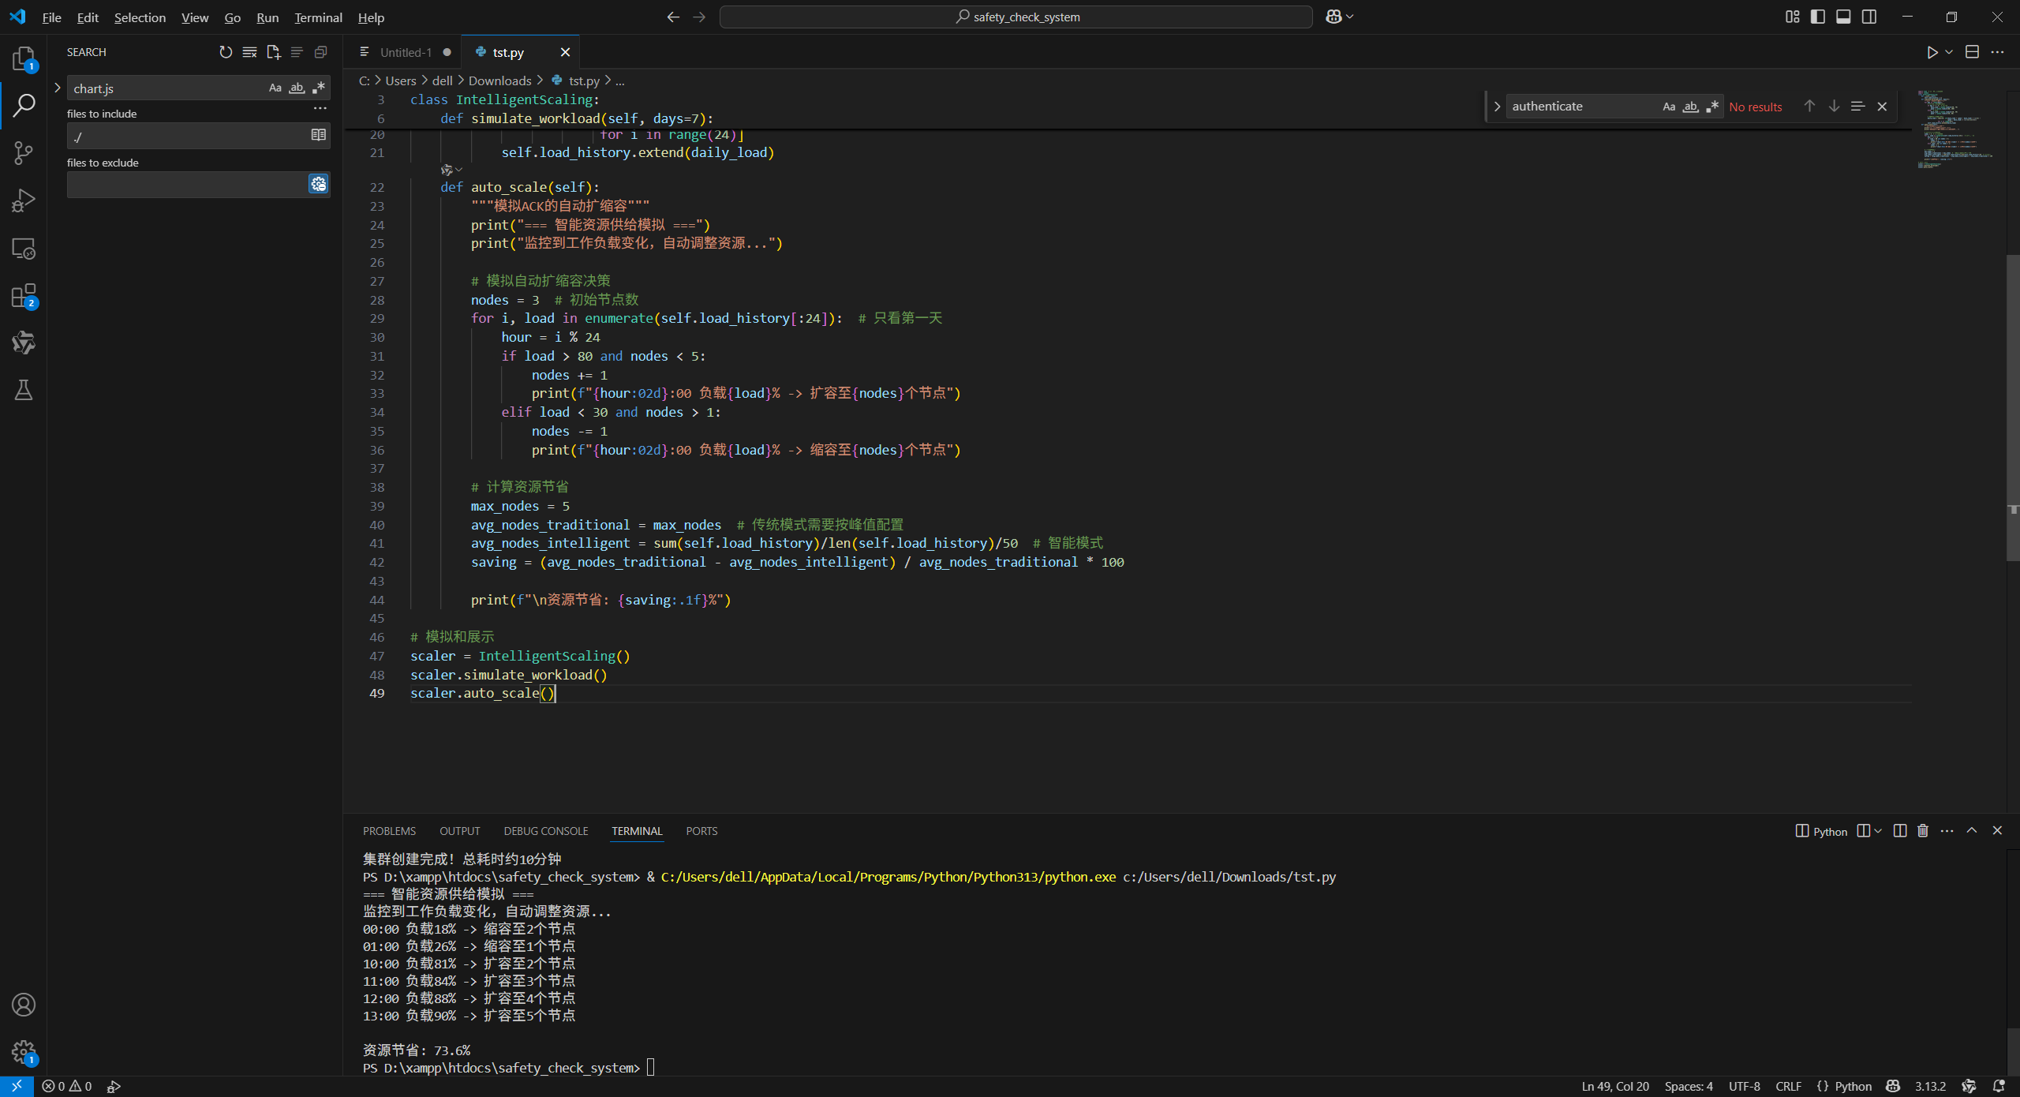The image size is (2020, 1097).
Task: Toggle regex in find widget
Action: tap(1712, 107)
